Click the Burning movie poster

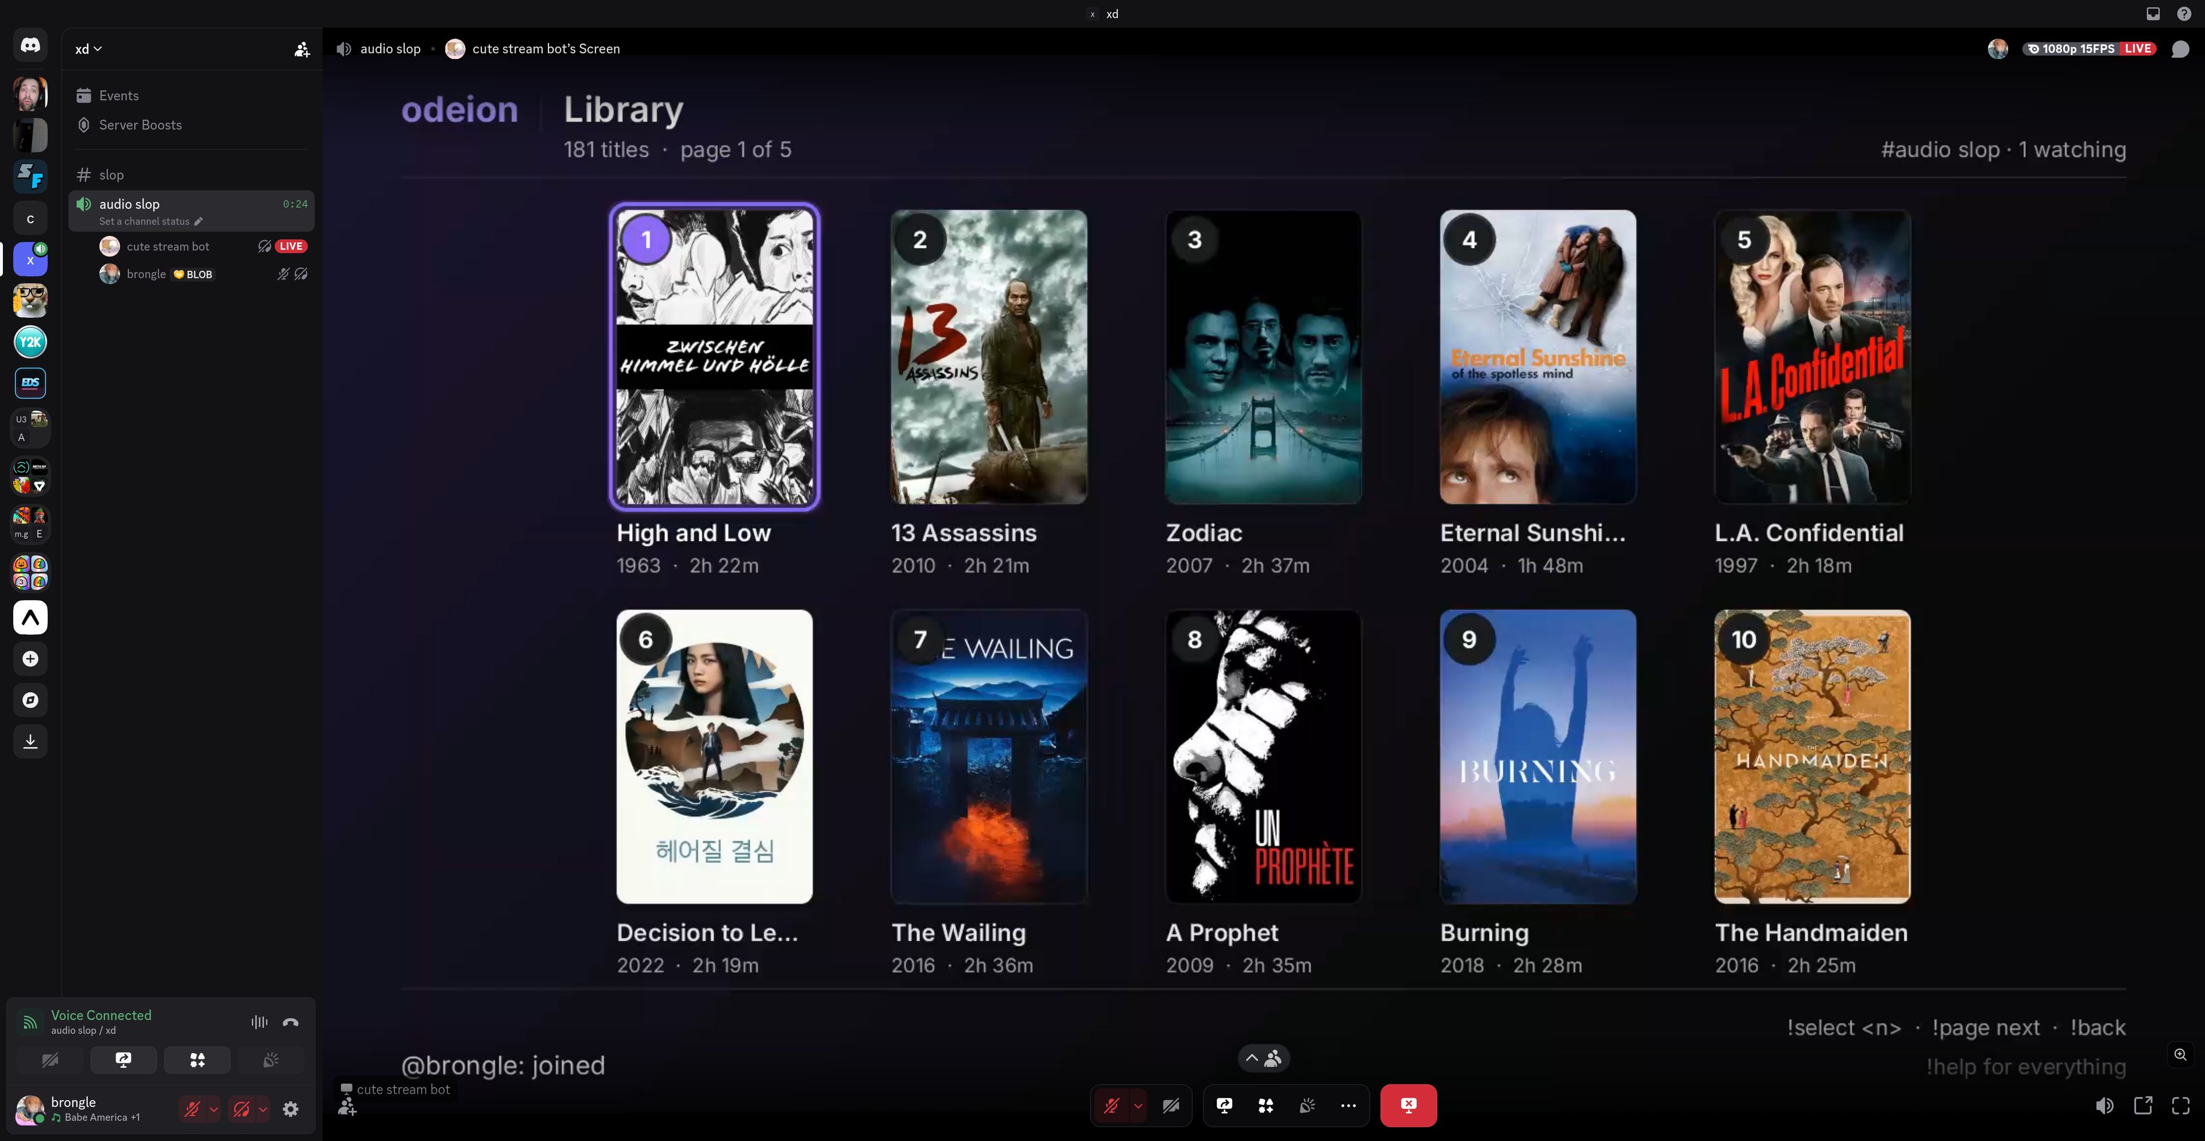1537,756
